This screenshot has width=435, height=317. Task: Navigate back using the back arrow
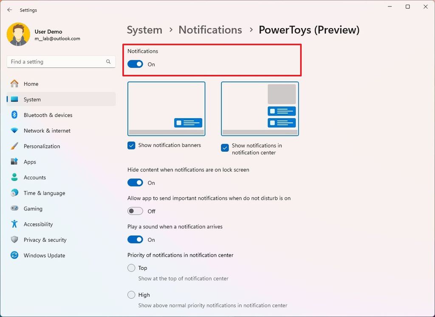(x=9, y=10)
